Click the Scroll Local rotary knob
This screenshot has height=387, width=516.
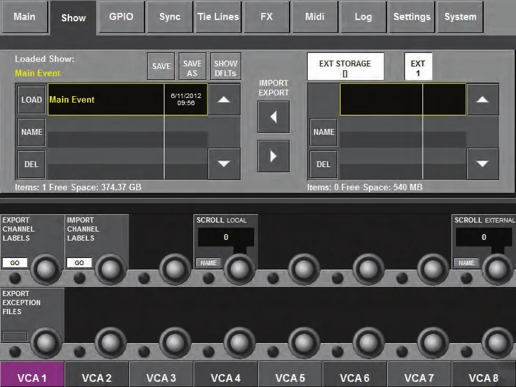click(239, 269)
